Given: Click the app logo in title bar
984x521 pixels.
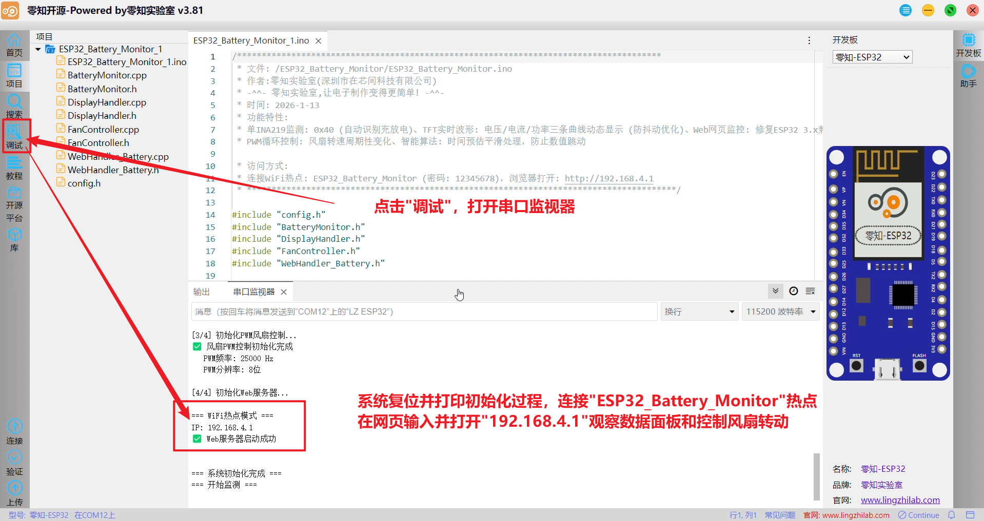Looking at the screenshot, I should click(10, 10).
